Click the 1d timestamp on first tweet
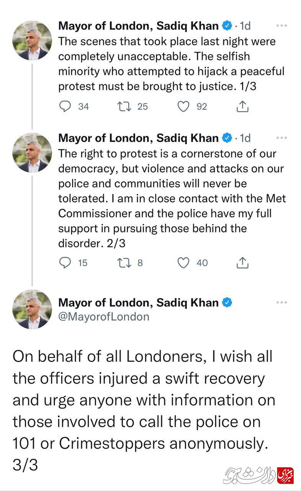This screenshot has height=491, width=301. coord(245,26)
